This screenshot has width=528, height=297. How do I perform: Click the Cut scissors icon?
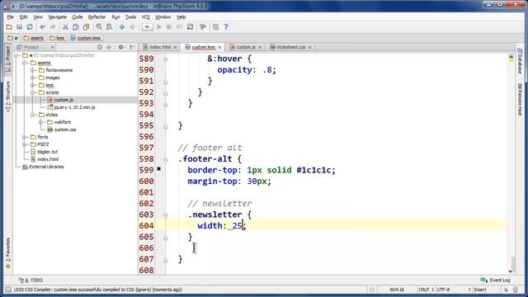(x=65, y=27)
